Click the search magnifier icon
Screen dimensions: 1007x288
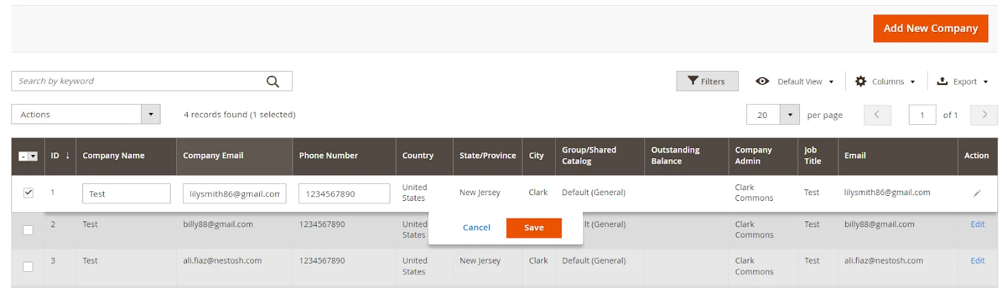pos(273,82)
